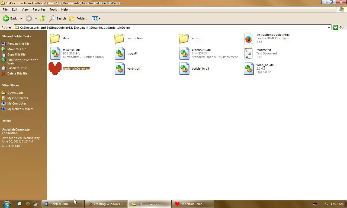Select the msvcr100.dll file icon
This screenshot has width=347, height=208.
point(55,54)
